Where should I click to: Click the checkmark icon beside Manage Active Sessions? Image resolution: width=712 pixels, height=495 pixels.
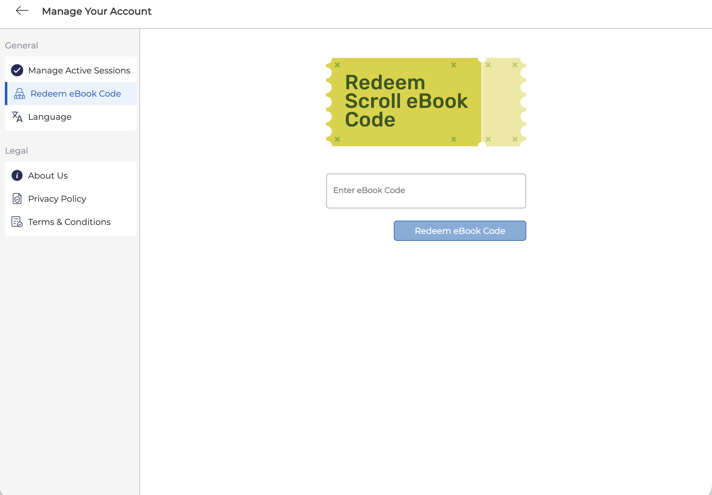click(17, 70)
